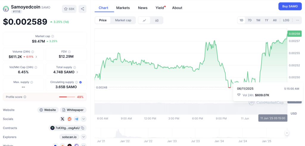Click the solscan.io explorer link
This screenshot has width=305, height=146.
pos(69,137)
